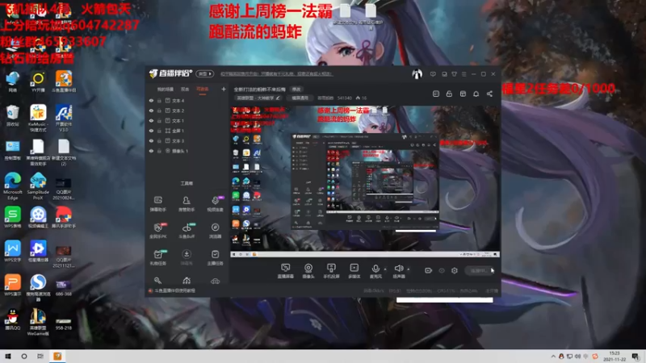
Task: Open the layout icon left of bell
Action: pyautogui.click(x=463, y=94)
